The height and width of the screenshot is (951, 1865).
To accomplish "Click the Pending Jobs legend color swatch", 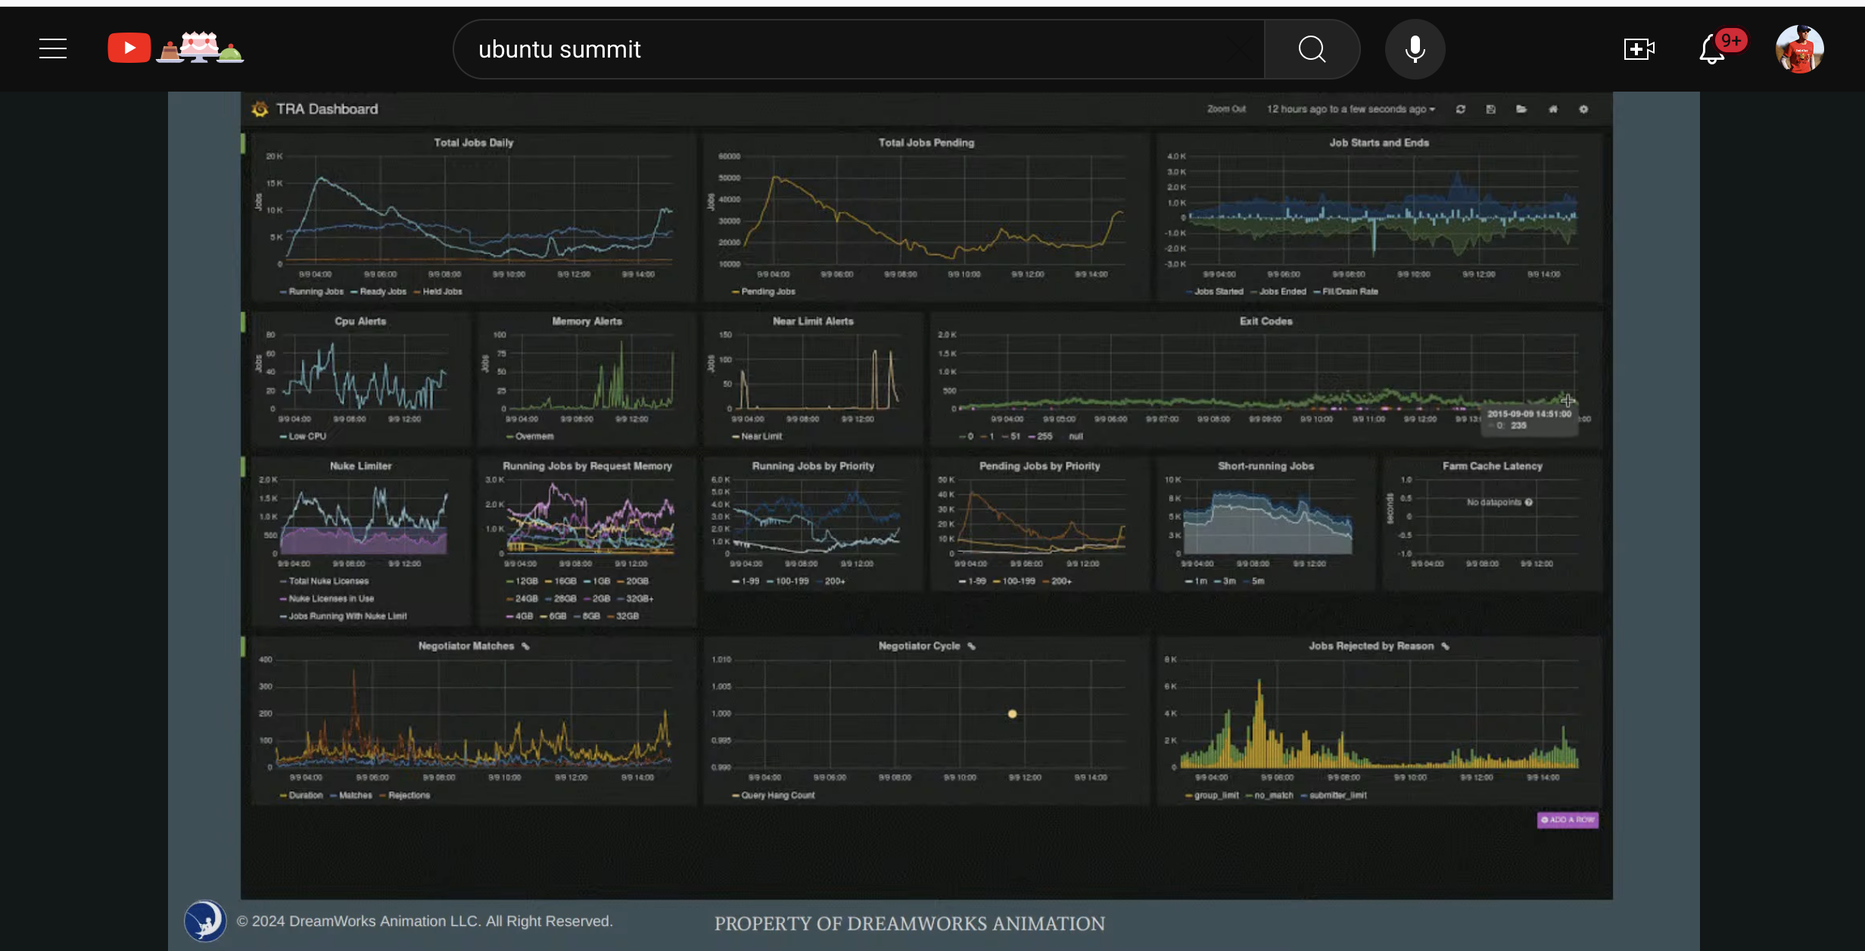I will [736, 292].
